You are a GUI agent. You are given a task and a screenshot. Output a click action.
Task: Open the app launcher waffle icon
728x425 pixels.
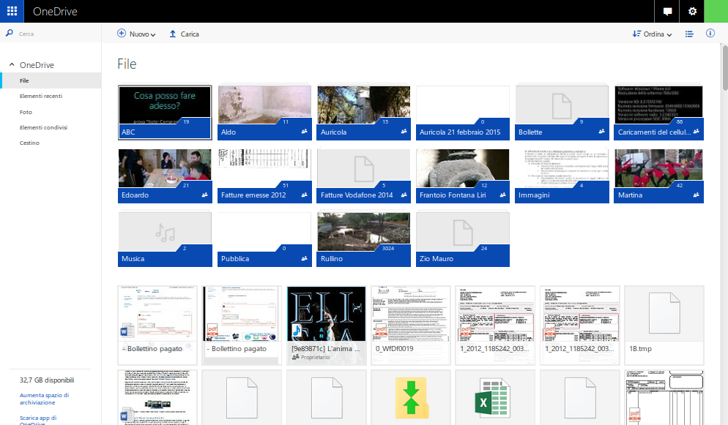[x=12, y=11]
